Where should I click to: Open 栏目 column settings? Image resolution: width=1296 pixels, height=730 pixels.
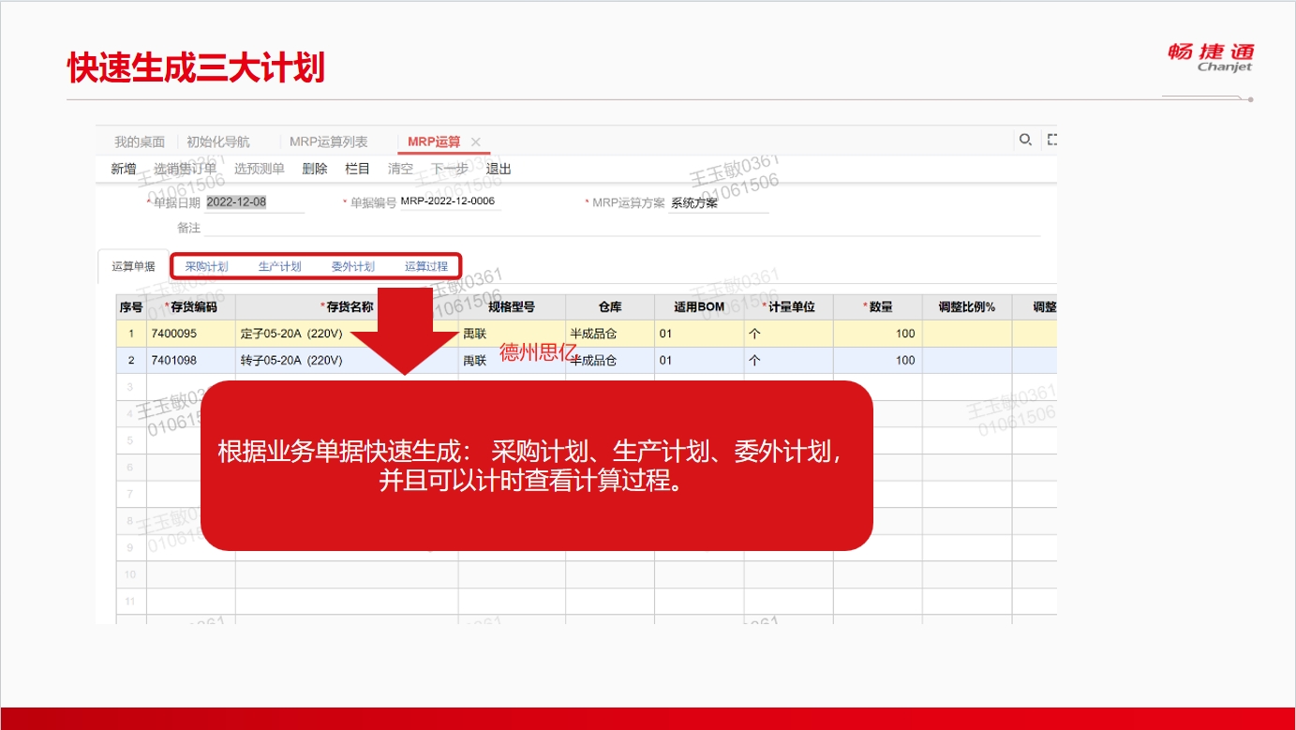coord(358,169)
